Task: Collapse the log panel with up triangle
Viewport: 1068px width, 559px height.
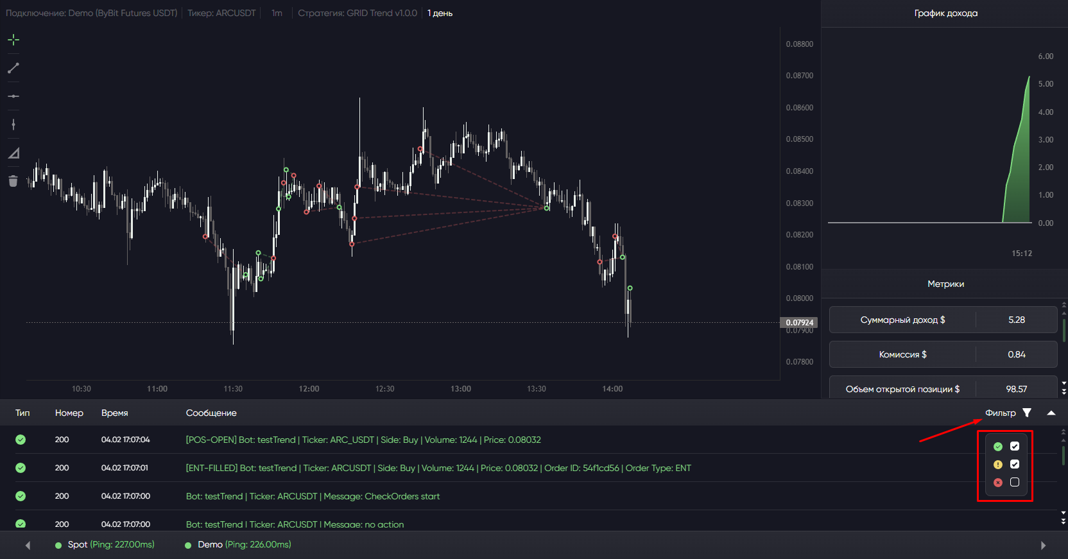Action: [x=1051, y=413]
